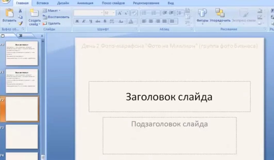Click the align text vertically icon
Viewport: 274px width, 160px height.
(x=187, y=17)
